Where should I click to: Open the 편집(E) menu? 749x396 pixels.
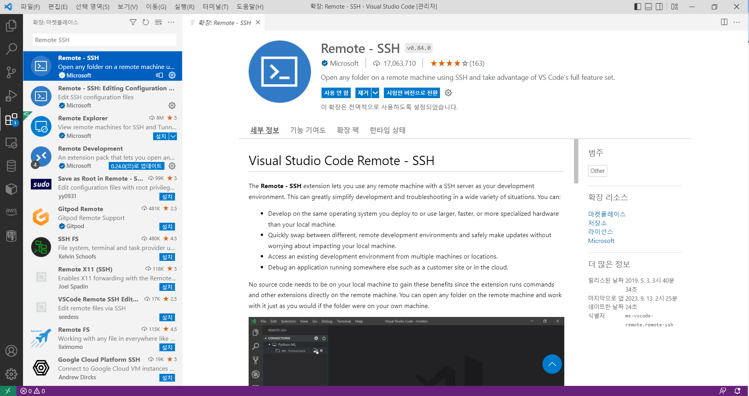(x=58, y=7)
